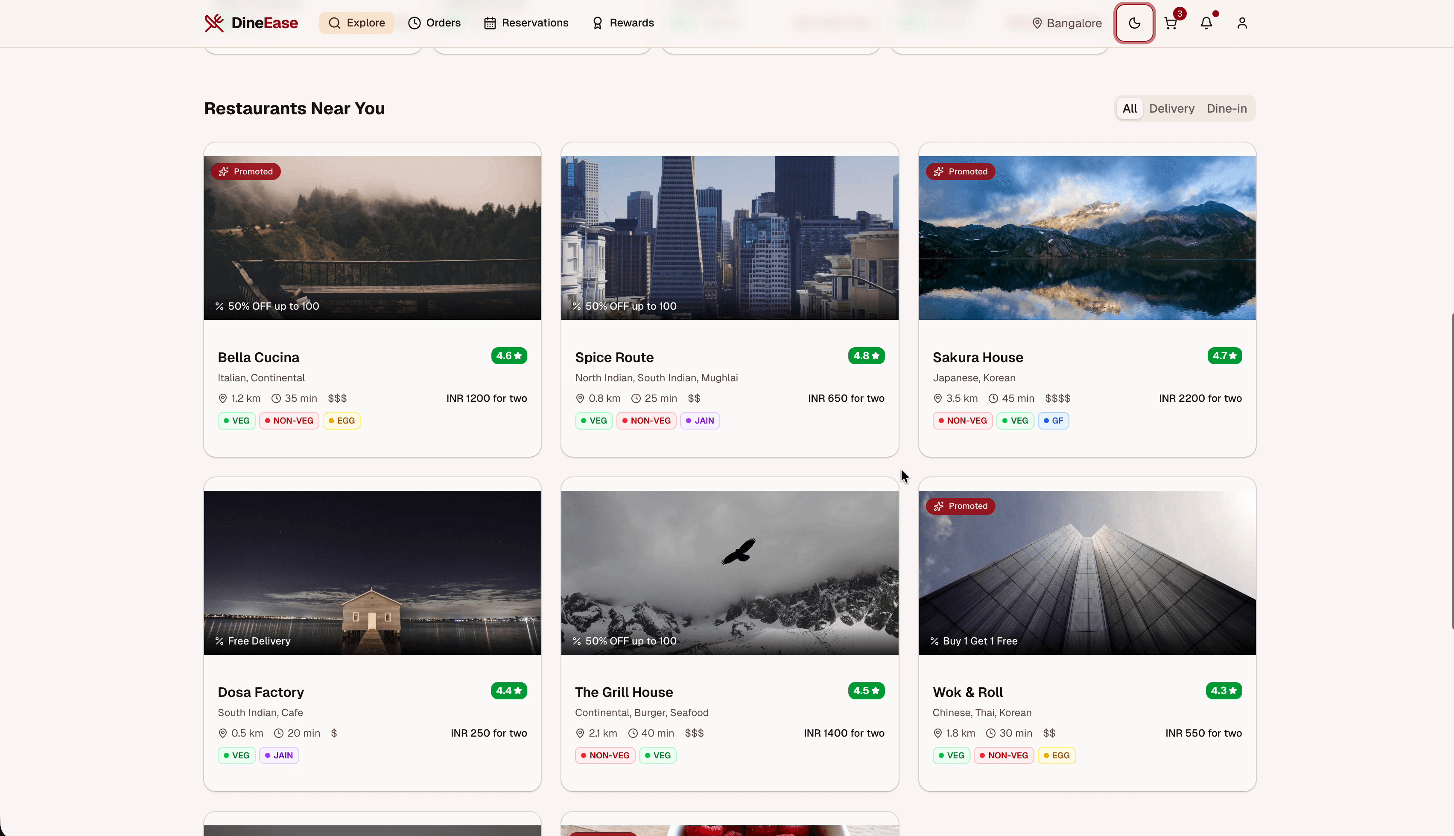
Task: Select the All filter
Action: click(1130, 108)
